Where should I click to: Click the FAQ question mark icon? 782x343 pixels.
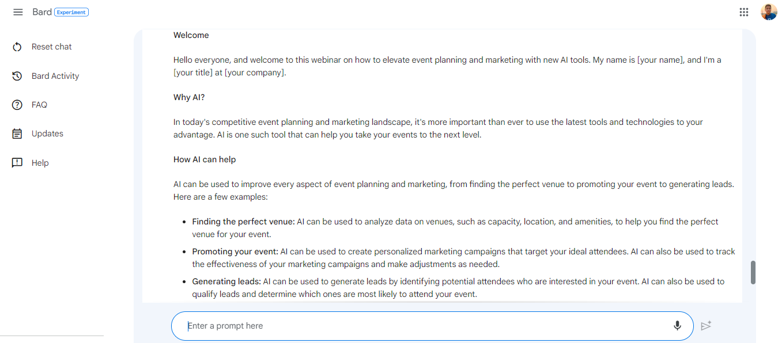(17, 104)
